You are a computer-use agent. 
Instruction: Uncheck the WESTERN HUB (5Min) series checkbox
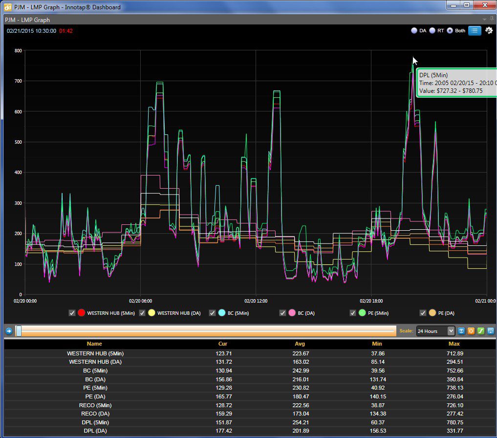click(72, 313)
